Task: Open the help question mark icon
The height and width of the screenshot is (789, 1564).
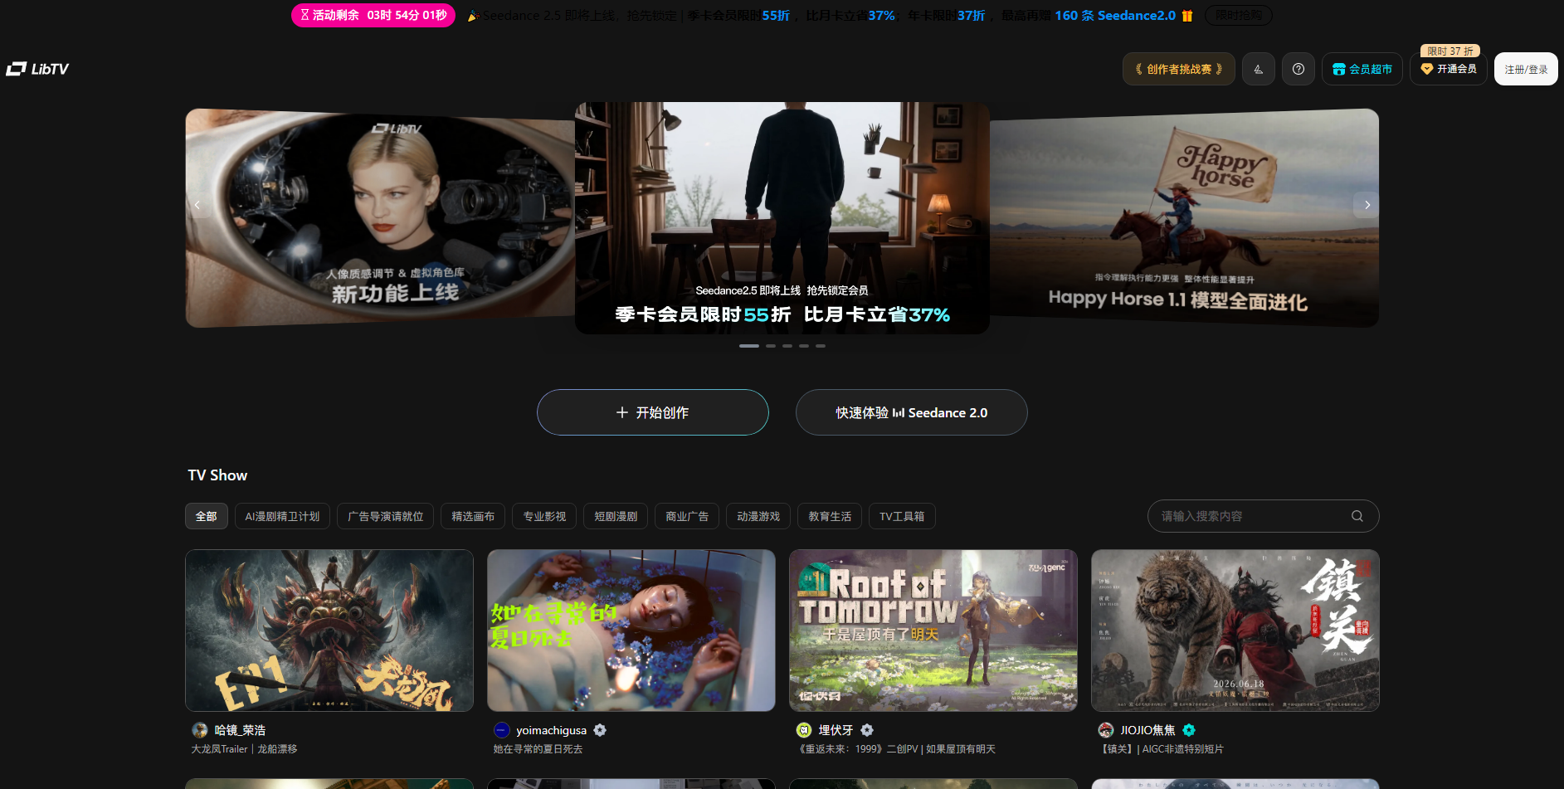Action: (1298, 69)
